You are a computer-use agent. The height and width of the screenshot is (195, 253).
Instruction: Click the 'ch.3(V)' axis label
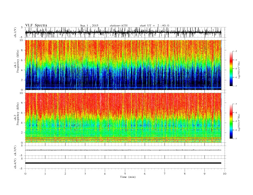tap(15, 151)
